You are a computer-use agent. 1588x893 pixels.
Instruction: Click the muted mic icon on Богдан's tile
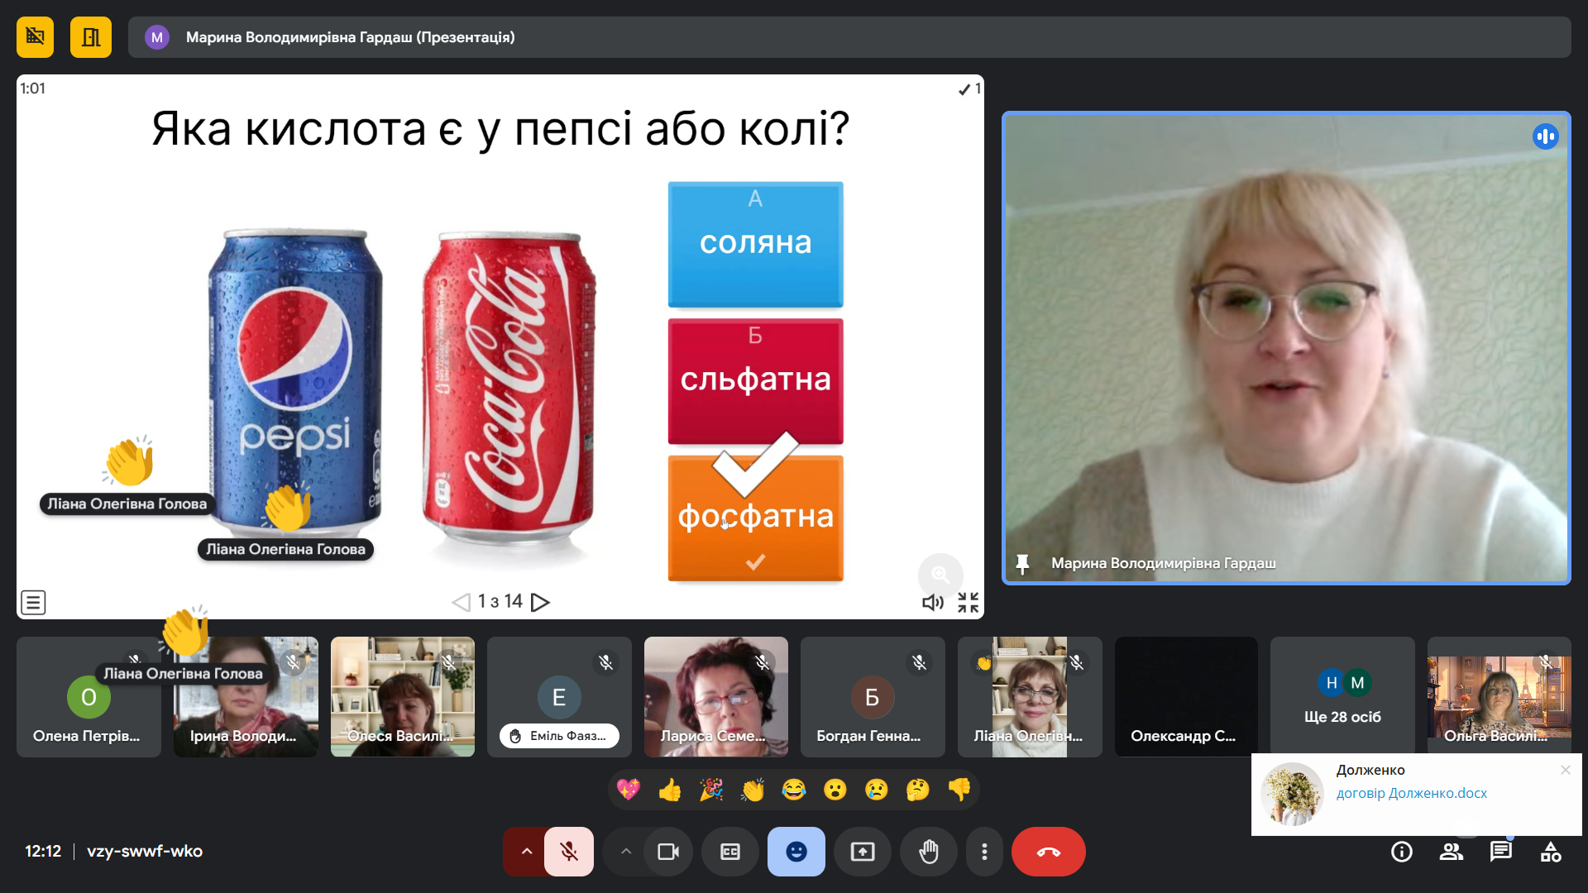pos(919,662)
